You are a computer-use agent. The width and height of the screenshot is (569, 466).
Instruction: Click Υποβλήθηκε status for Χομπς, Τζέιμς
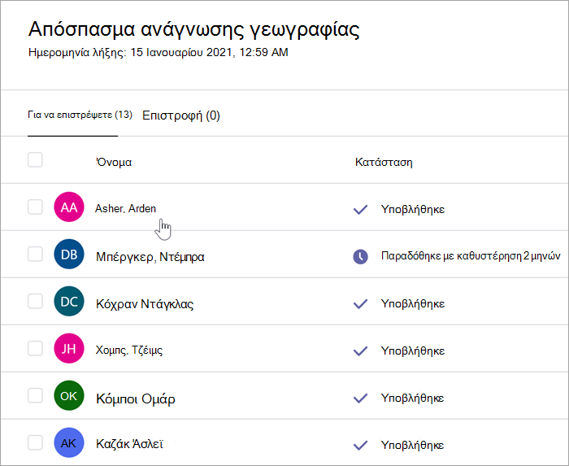coord(413,351)
